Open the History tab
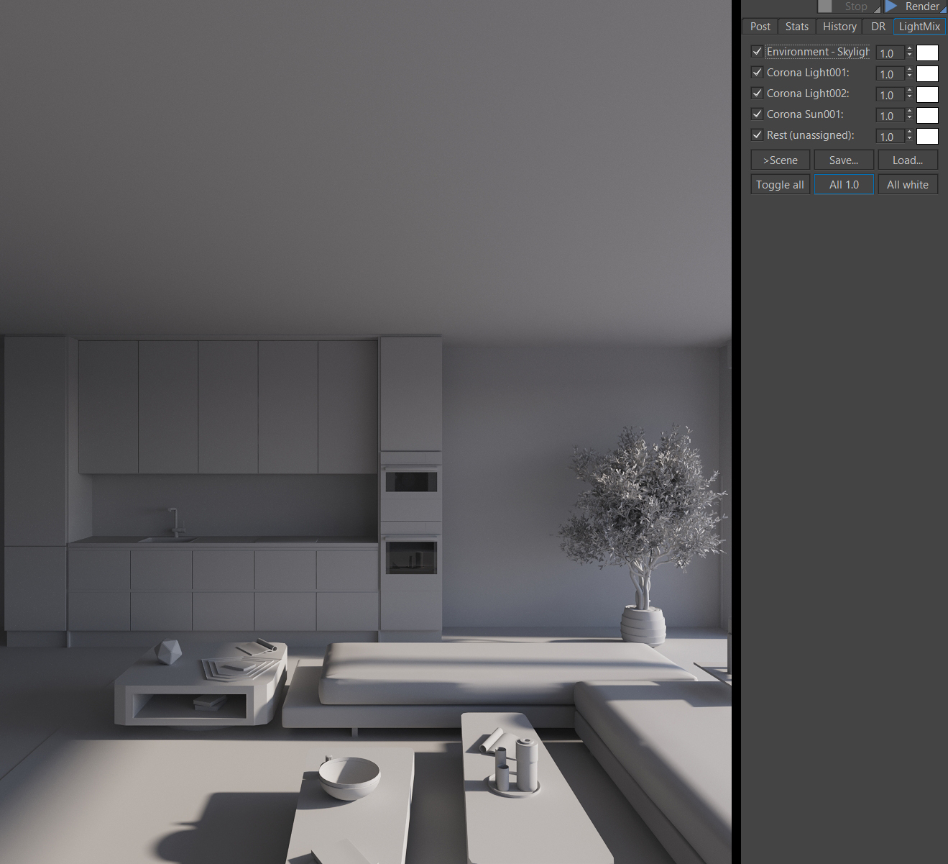The image size is (948, 864). point(839,27)
